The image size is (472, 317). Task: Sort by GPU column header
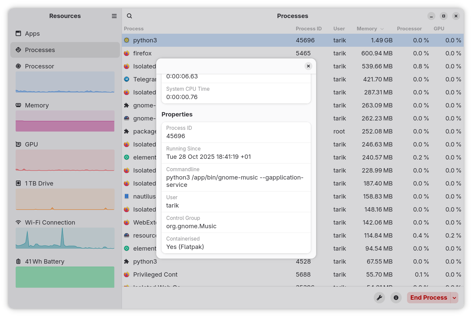point(439,29)
